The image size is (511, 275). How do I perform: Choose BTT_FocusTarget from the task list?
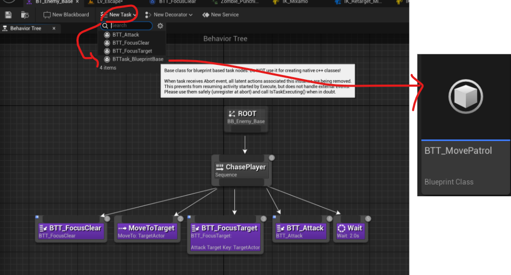coord(132,51)
